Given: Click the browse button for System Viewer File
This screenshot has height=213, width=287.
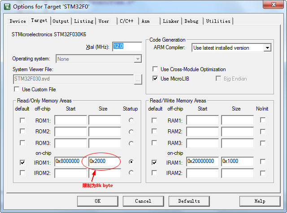Looking at the screenshot, I should click(x=138, y=80).
